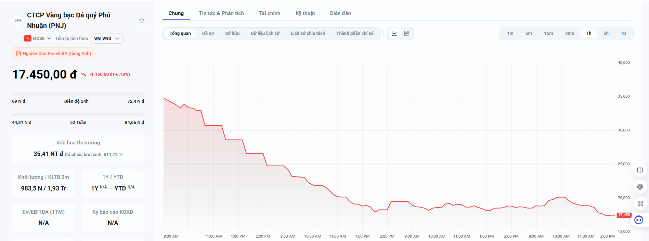This screenshot has width=649, height=241.
Task: Open Nghiên Cứu Pro về BA button
Action: tap(53, 54)
